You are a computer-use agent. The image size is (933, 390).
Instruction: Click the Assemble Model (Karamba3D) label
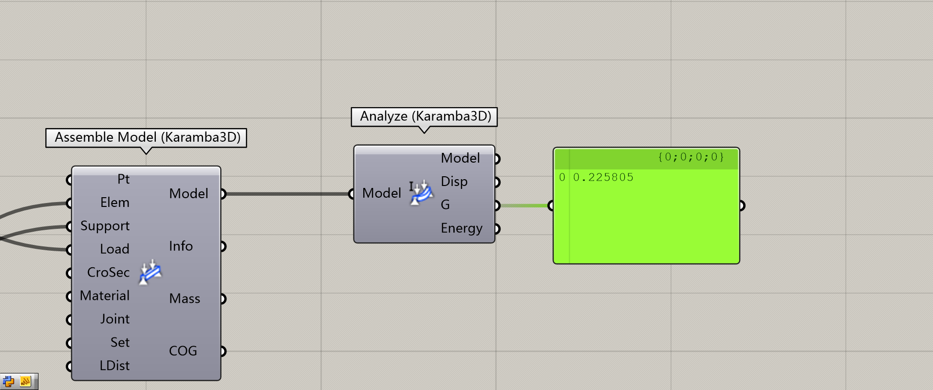pos(147,137)
